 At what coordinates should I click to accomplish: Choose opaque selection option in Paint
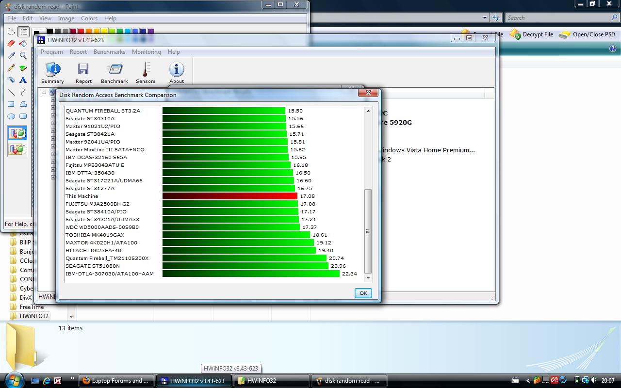tap(17, 133)
